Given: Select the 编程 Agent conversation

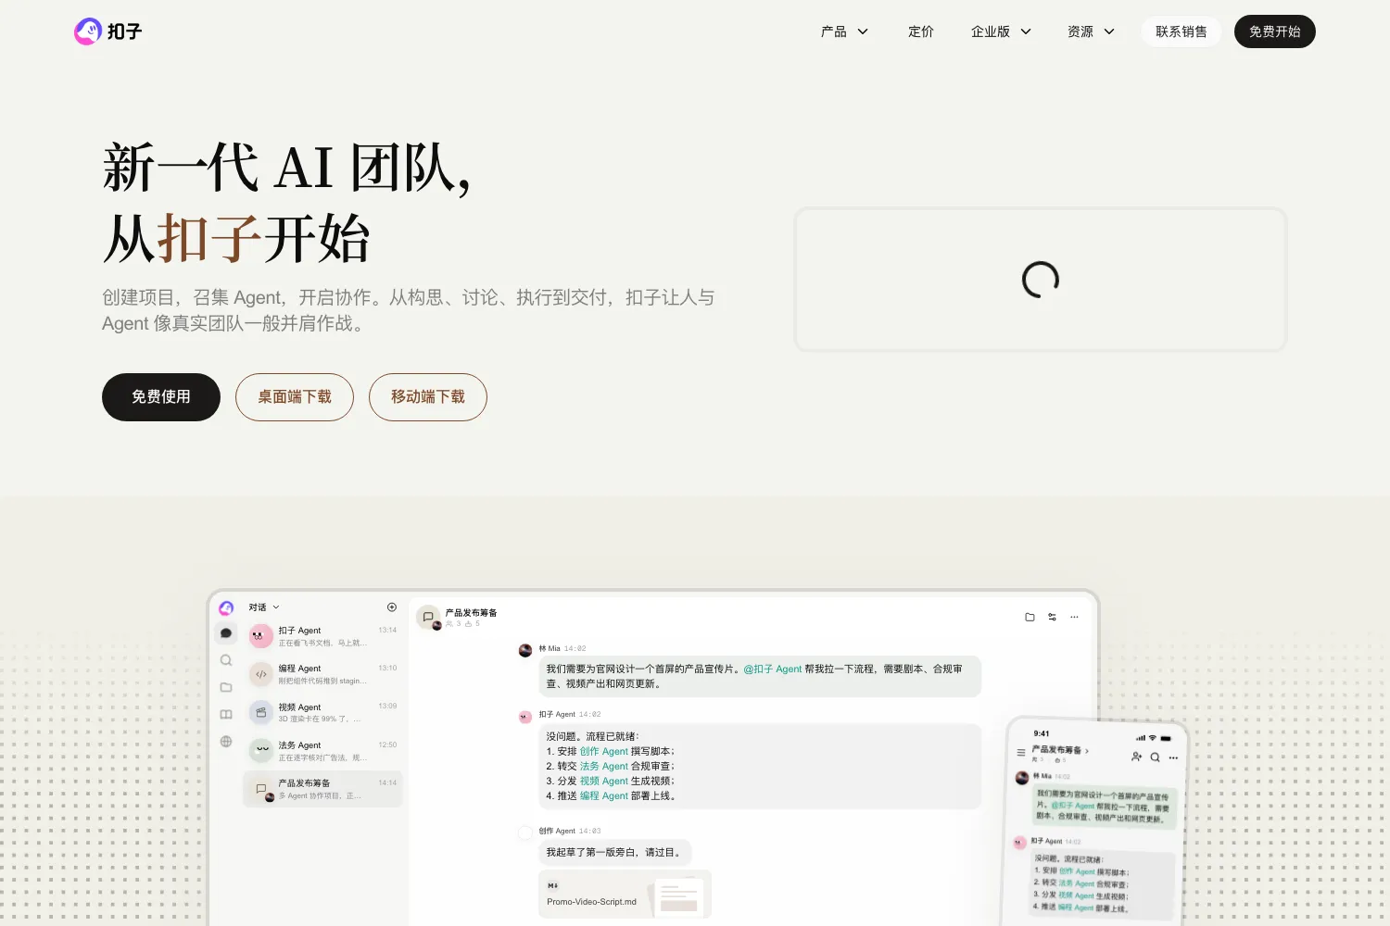Looking at the screenshot, I should tap(322, 674).
